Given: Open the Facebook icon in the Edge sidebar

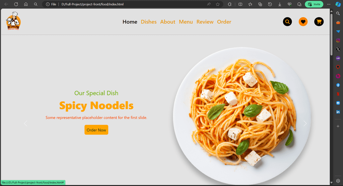Looking at the screenshot, I should click(338, 85).
